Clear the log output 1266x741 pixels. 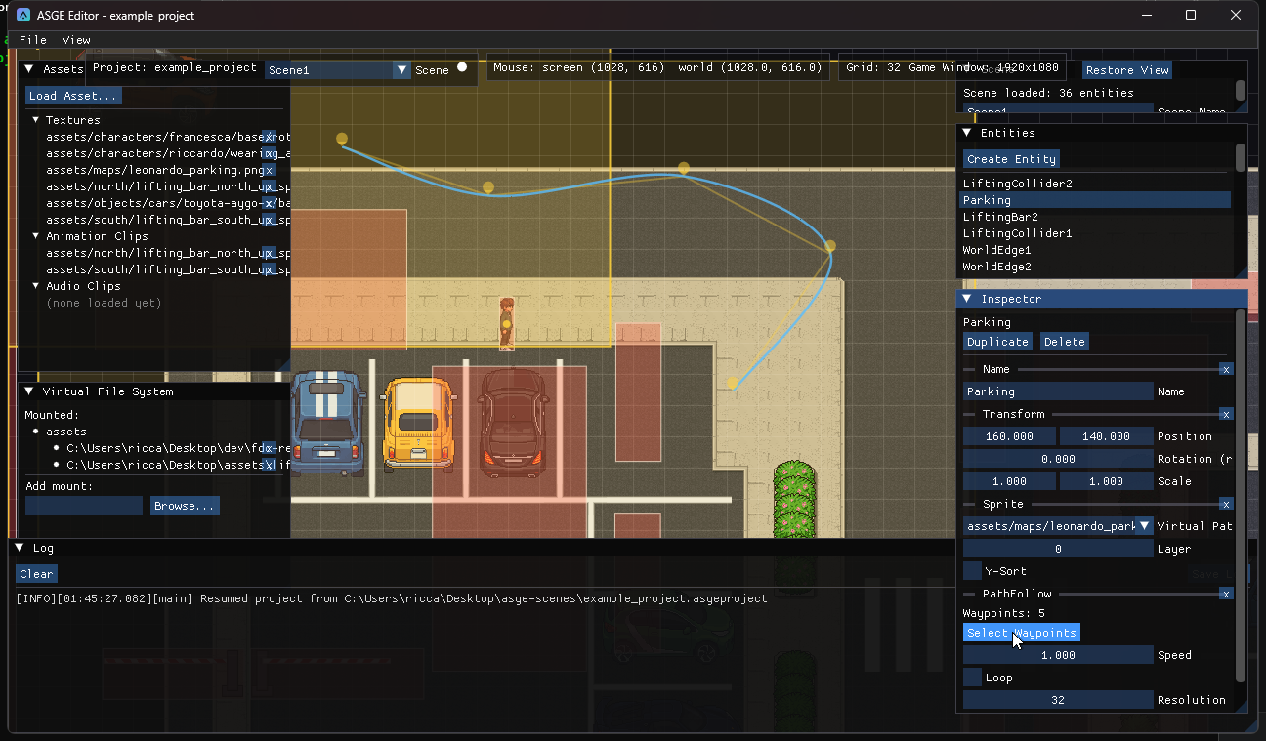[37, 574]
